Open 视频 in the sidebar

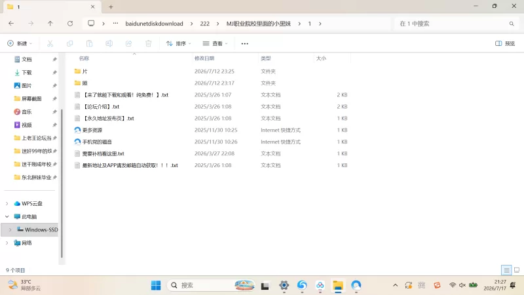tap(27, 125)
